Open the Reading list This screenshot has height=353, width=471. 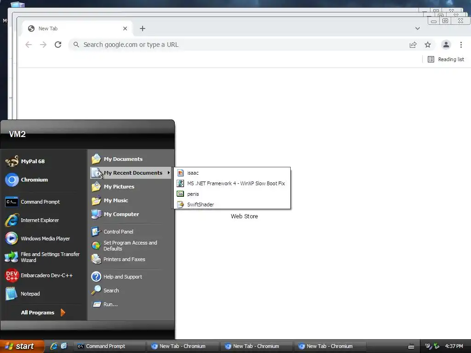pos(446,59)
